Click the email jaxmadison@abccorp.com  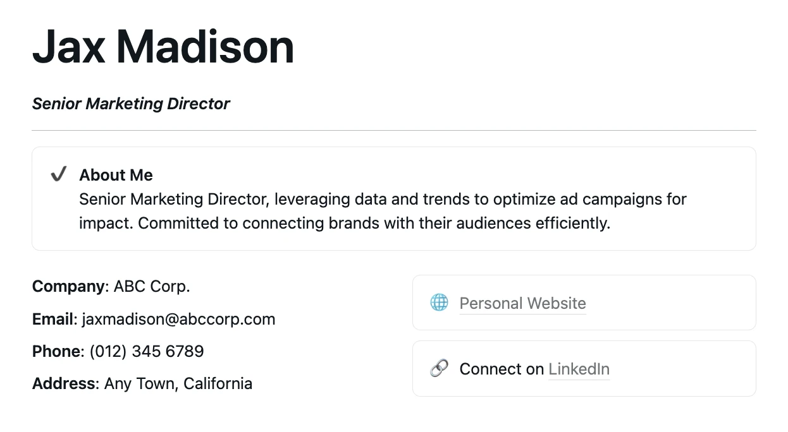(x=179, y=319)
